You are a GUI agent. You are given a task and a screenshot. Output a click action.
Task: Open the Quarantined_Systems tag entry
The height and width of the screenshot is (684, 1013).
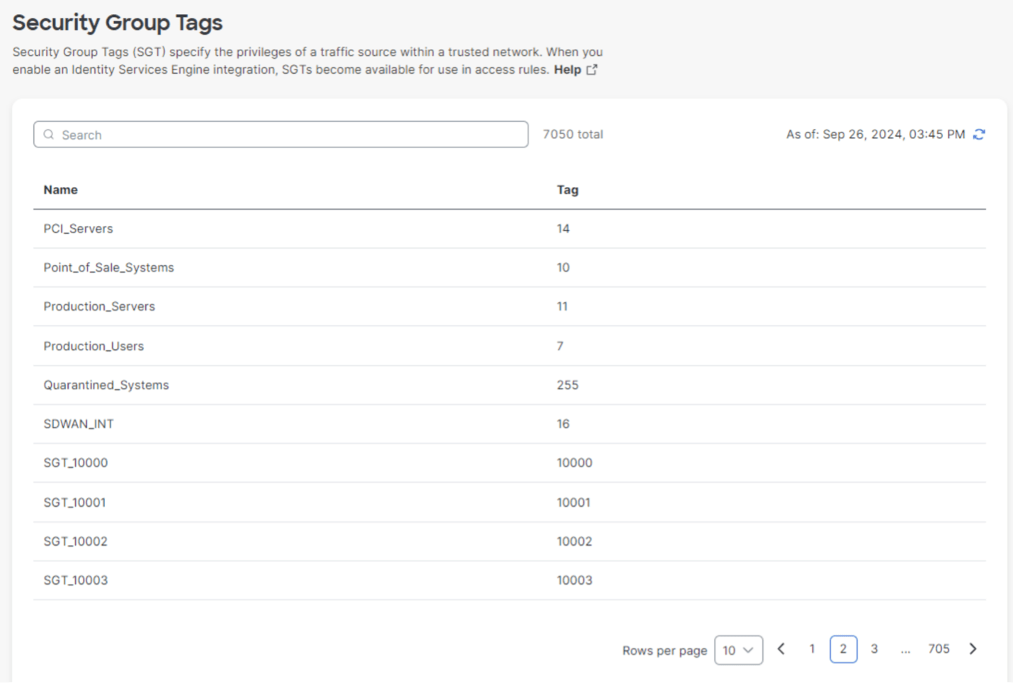106,384
